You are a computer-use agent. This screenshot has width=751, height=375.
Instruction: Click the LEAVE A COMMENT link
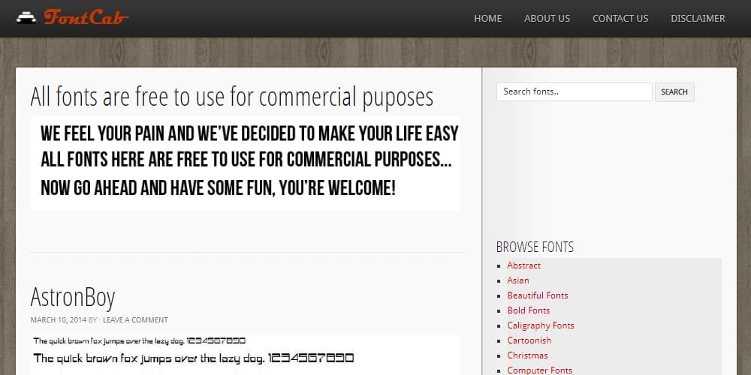pos(135,320)
